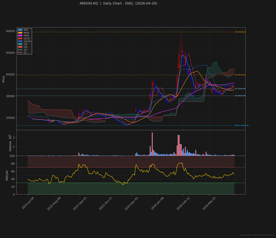Click the "MA20" legend label
Image resolution: width=276 pixels, height=238 pixels.
coord(26,33)
